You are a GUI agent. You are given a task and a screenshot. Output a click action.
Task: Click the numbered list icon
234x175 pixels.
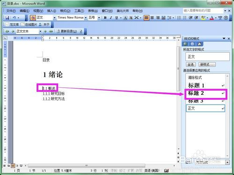(x=179, y=18)
